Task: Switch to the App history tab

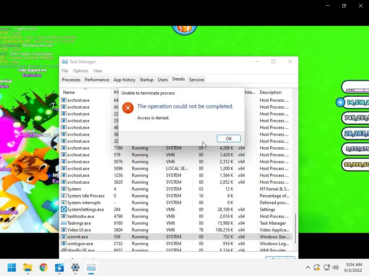Action: point(124,80)
